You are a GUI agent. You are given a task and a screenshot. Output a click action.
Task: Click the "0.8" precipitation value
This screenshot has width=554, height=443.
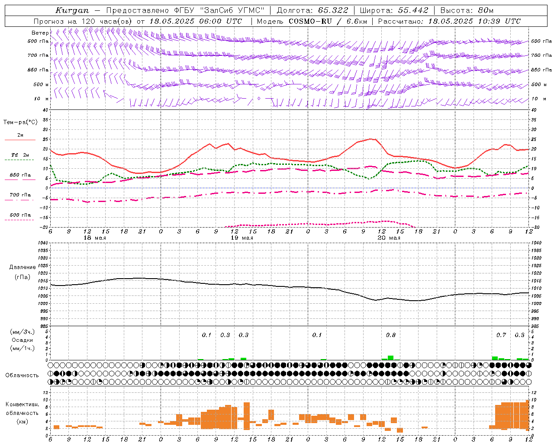391,335
